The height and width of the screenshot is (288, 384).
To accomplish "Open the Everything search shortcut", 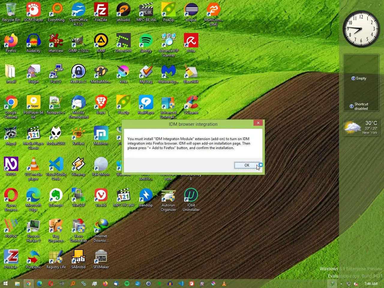I will point(56,12).
